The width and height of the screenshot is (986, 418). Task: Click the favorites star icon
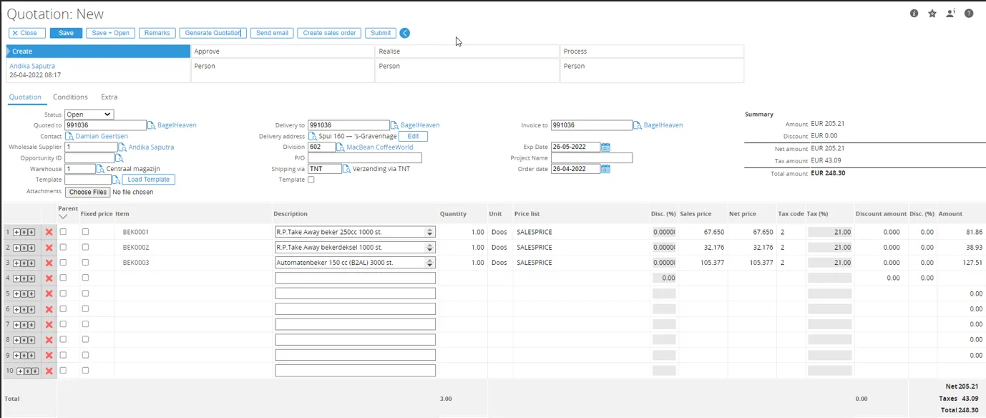click(932, 14)
